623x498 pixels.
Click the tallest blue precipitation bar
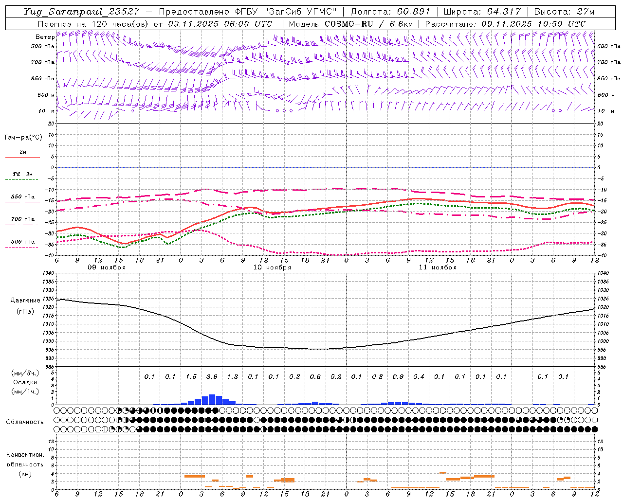(x=212, y=399)
